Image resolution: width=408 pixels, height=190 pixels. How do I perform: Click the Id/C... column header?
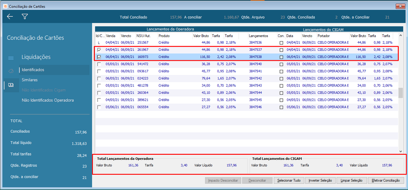click(x=100, y=36)
